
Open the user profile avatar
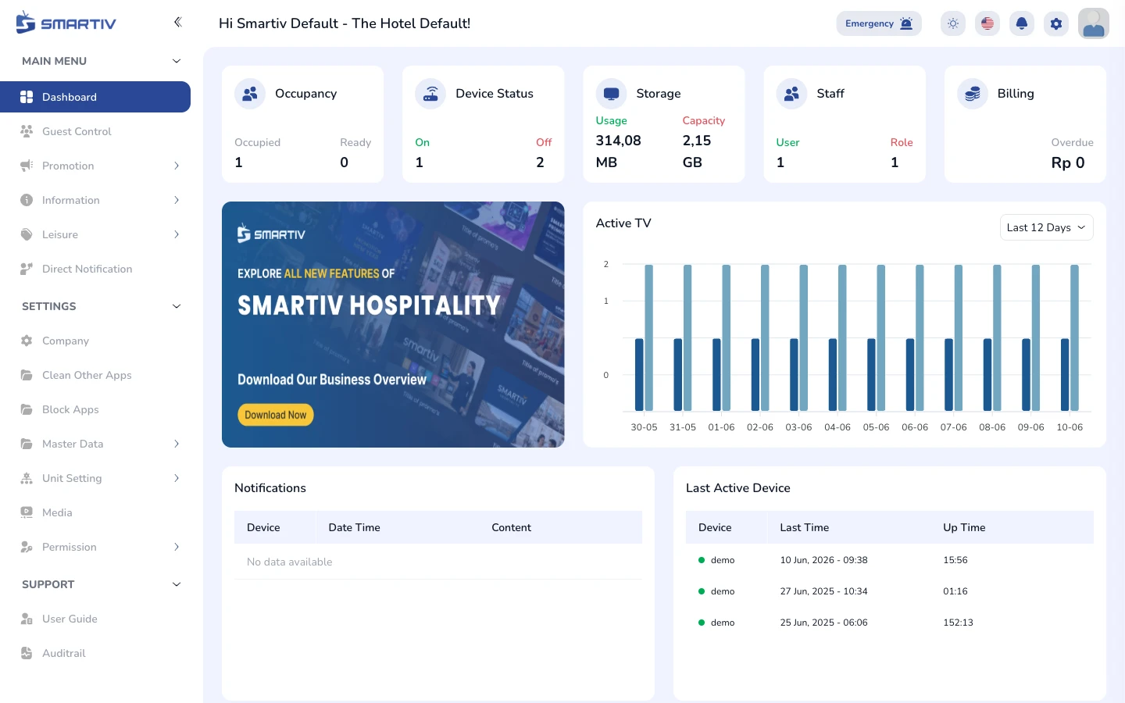[1094, 23]
